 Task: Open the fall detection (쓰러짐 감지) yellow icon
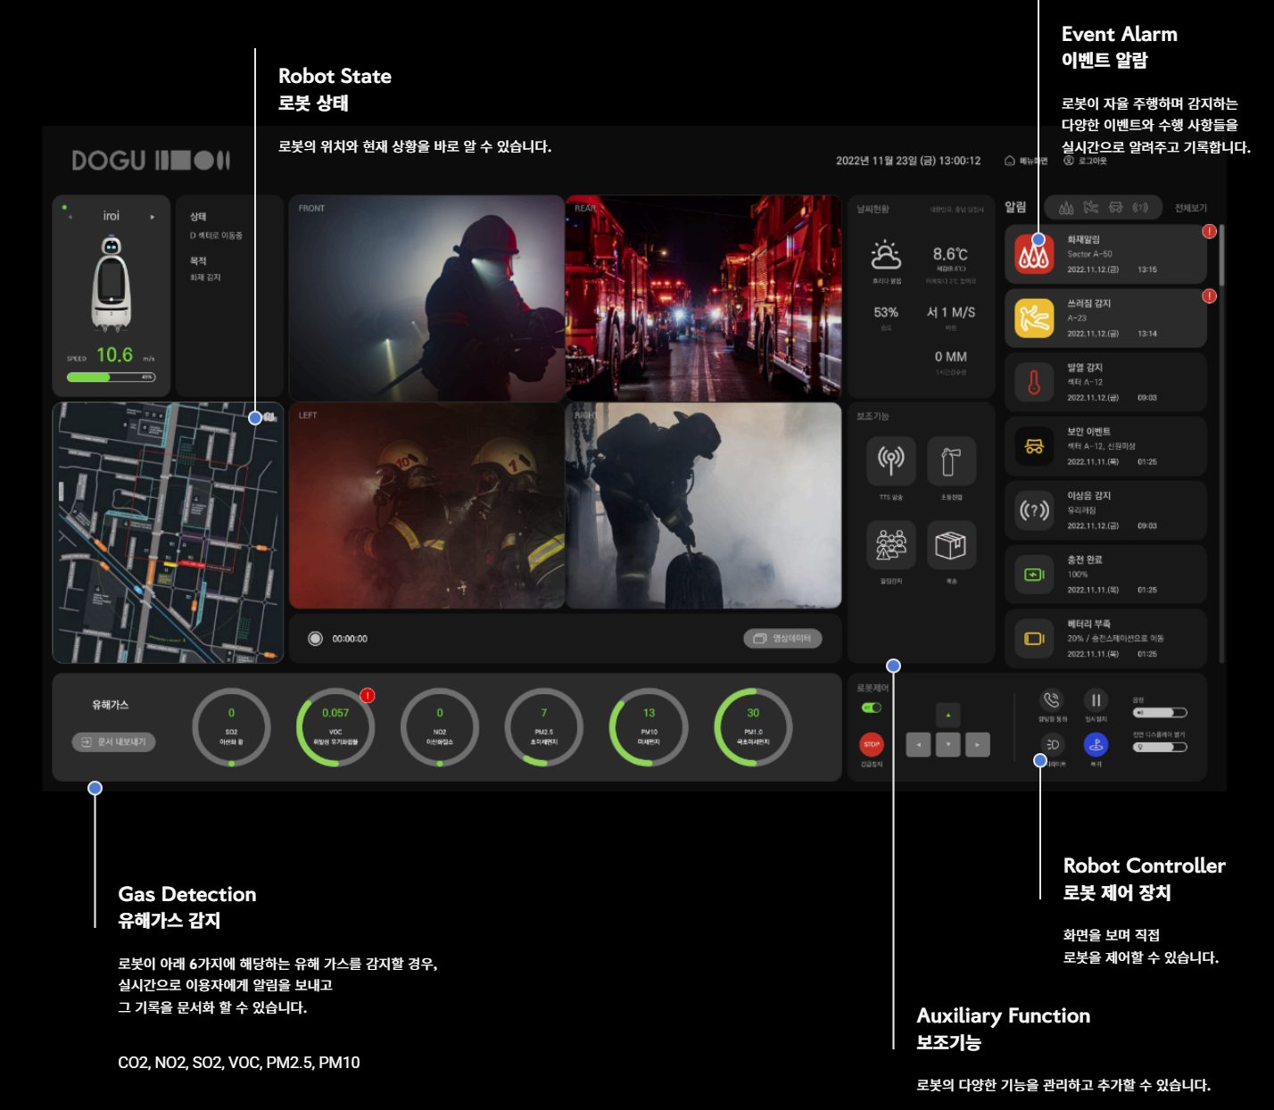tap(1034, 319)
